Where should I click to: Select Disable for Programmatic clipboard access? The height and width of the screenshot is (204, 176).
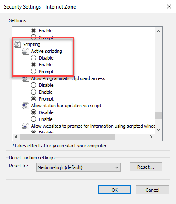(33, 85)
